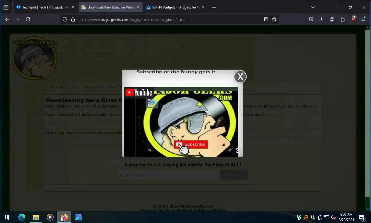Open the Click Here to Repair/Restore link
Viewport: 371px width, 223px height.
(88, 133)
